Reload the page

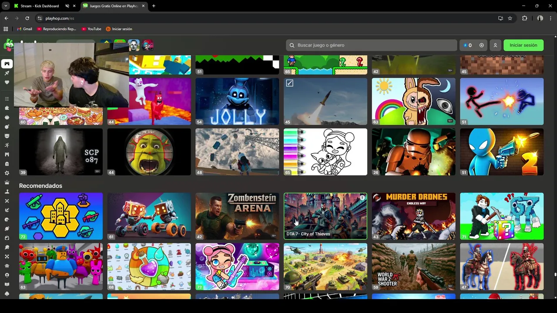pos(27,18)
